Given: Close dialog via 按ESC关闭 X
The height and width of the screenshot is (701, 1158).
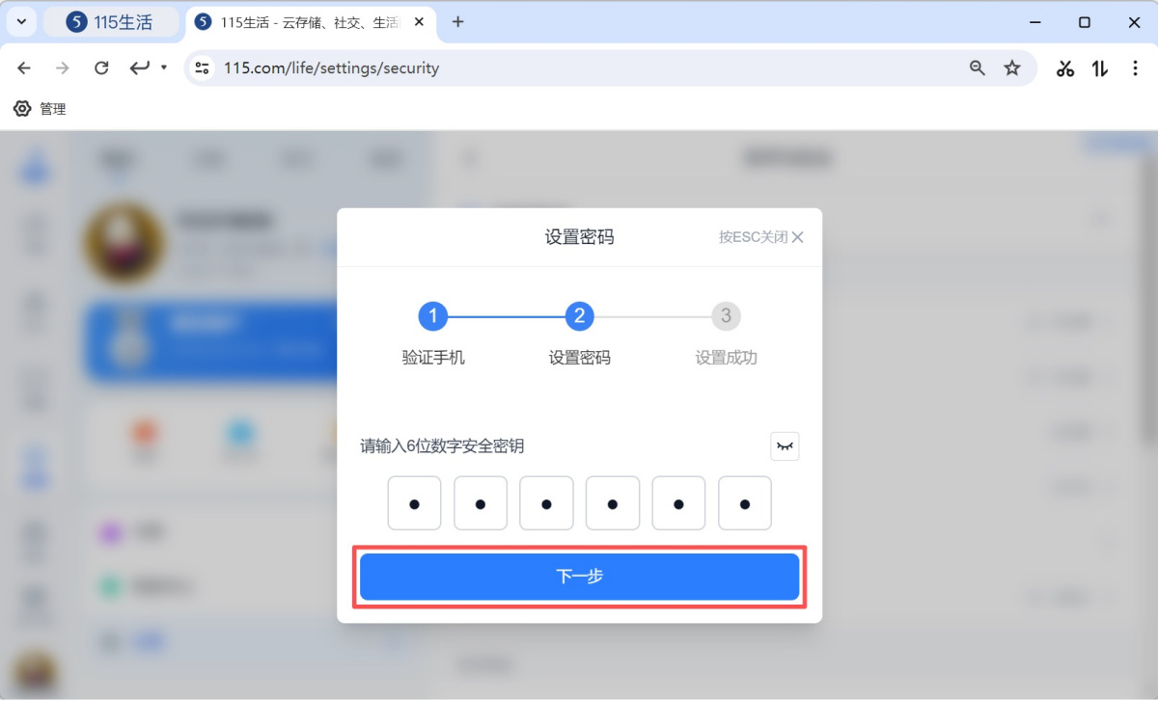Looking at the screenshot, I should click(797, 237).
